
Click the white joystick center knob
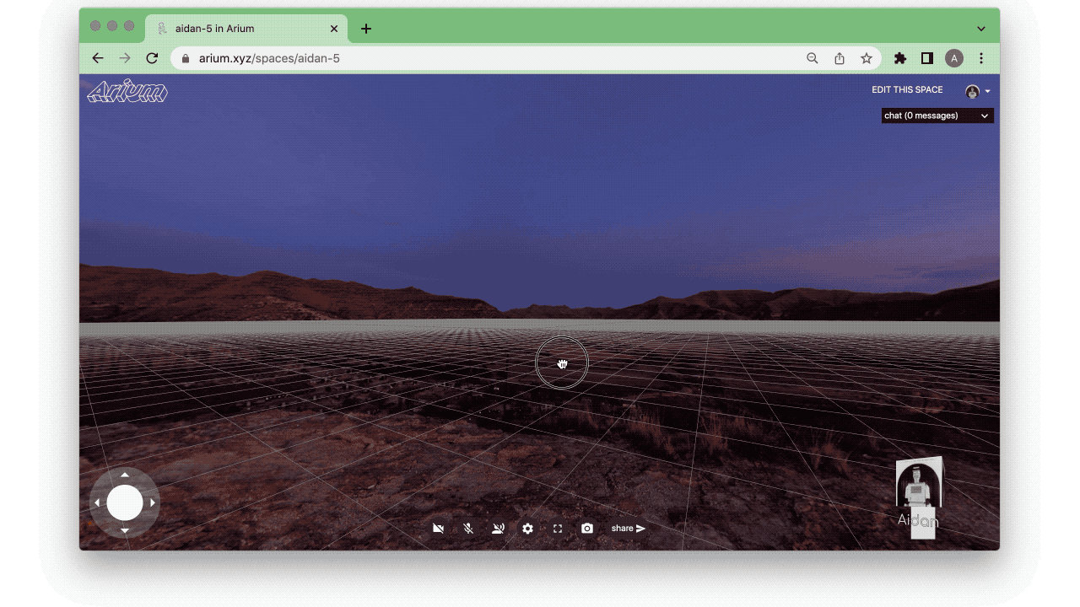125,502
